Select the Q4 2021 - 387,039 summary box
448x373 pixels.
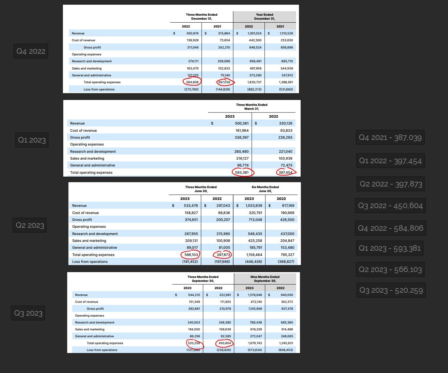point(390,137)
